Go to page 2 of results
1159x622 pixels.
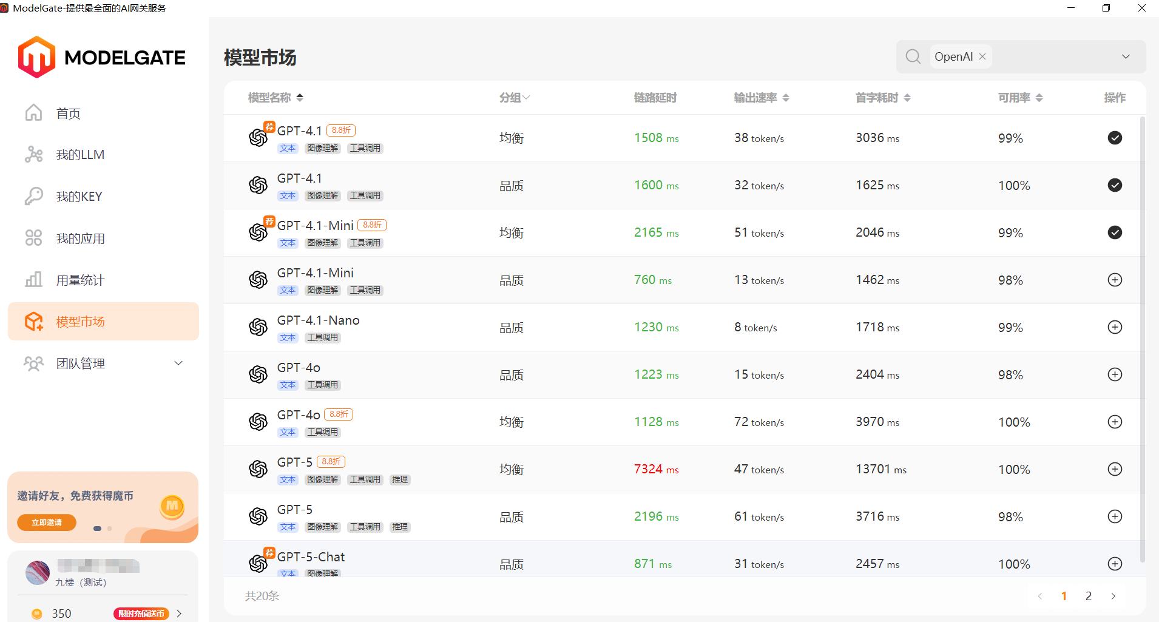click(x=1089, y=596)
